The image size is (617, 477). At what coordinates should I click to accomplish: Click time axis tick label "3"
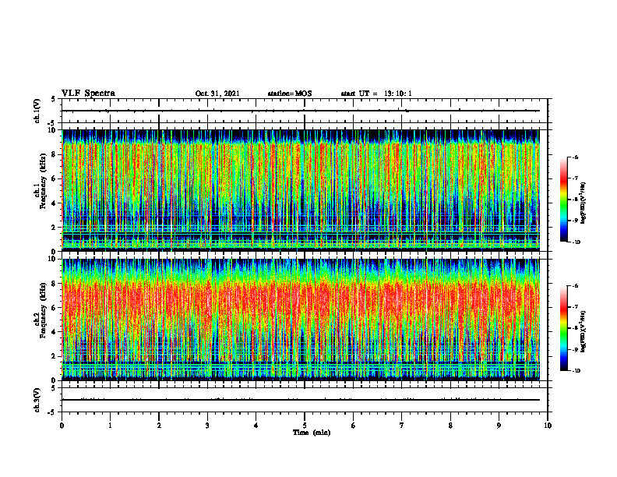pos(207,426)
